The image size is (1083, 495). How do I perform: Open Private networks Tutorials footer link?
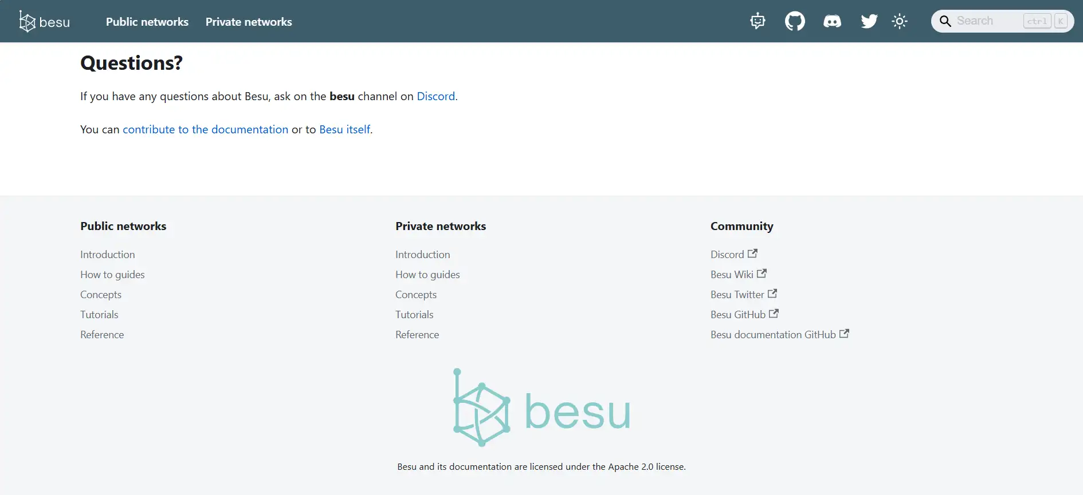414,315
